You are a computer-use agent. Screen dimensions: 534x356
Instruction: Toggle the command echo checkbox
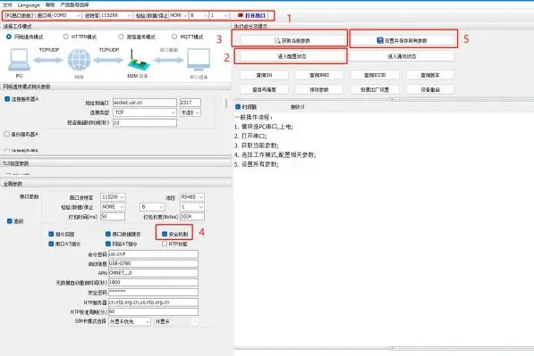pos(51,234)
